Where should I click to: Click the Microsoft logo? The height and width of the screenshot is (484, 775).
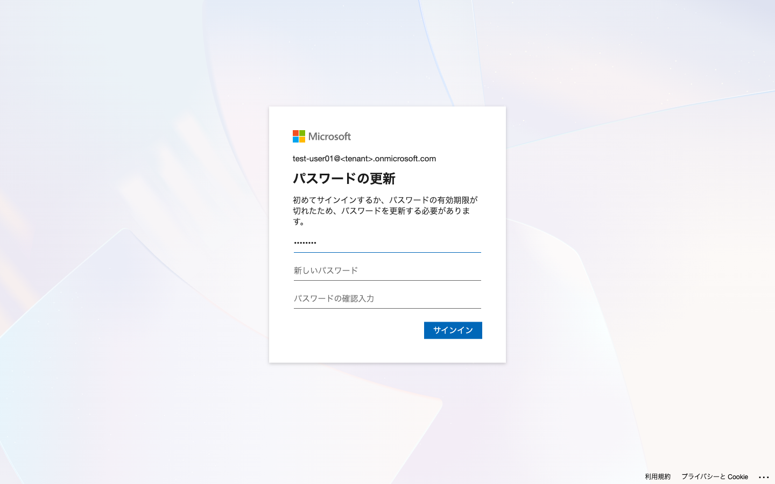tap(322, 137)
